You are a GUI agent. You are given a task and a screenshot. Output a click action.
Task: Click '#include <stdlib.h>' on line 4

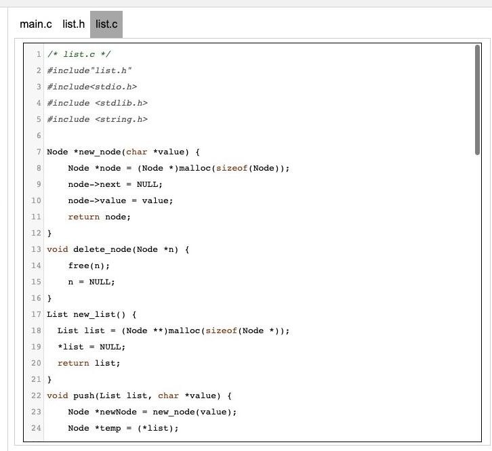98,103
